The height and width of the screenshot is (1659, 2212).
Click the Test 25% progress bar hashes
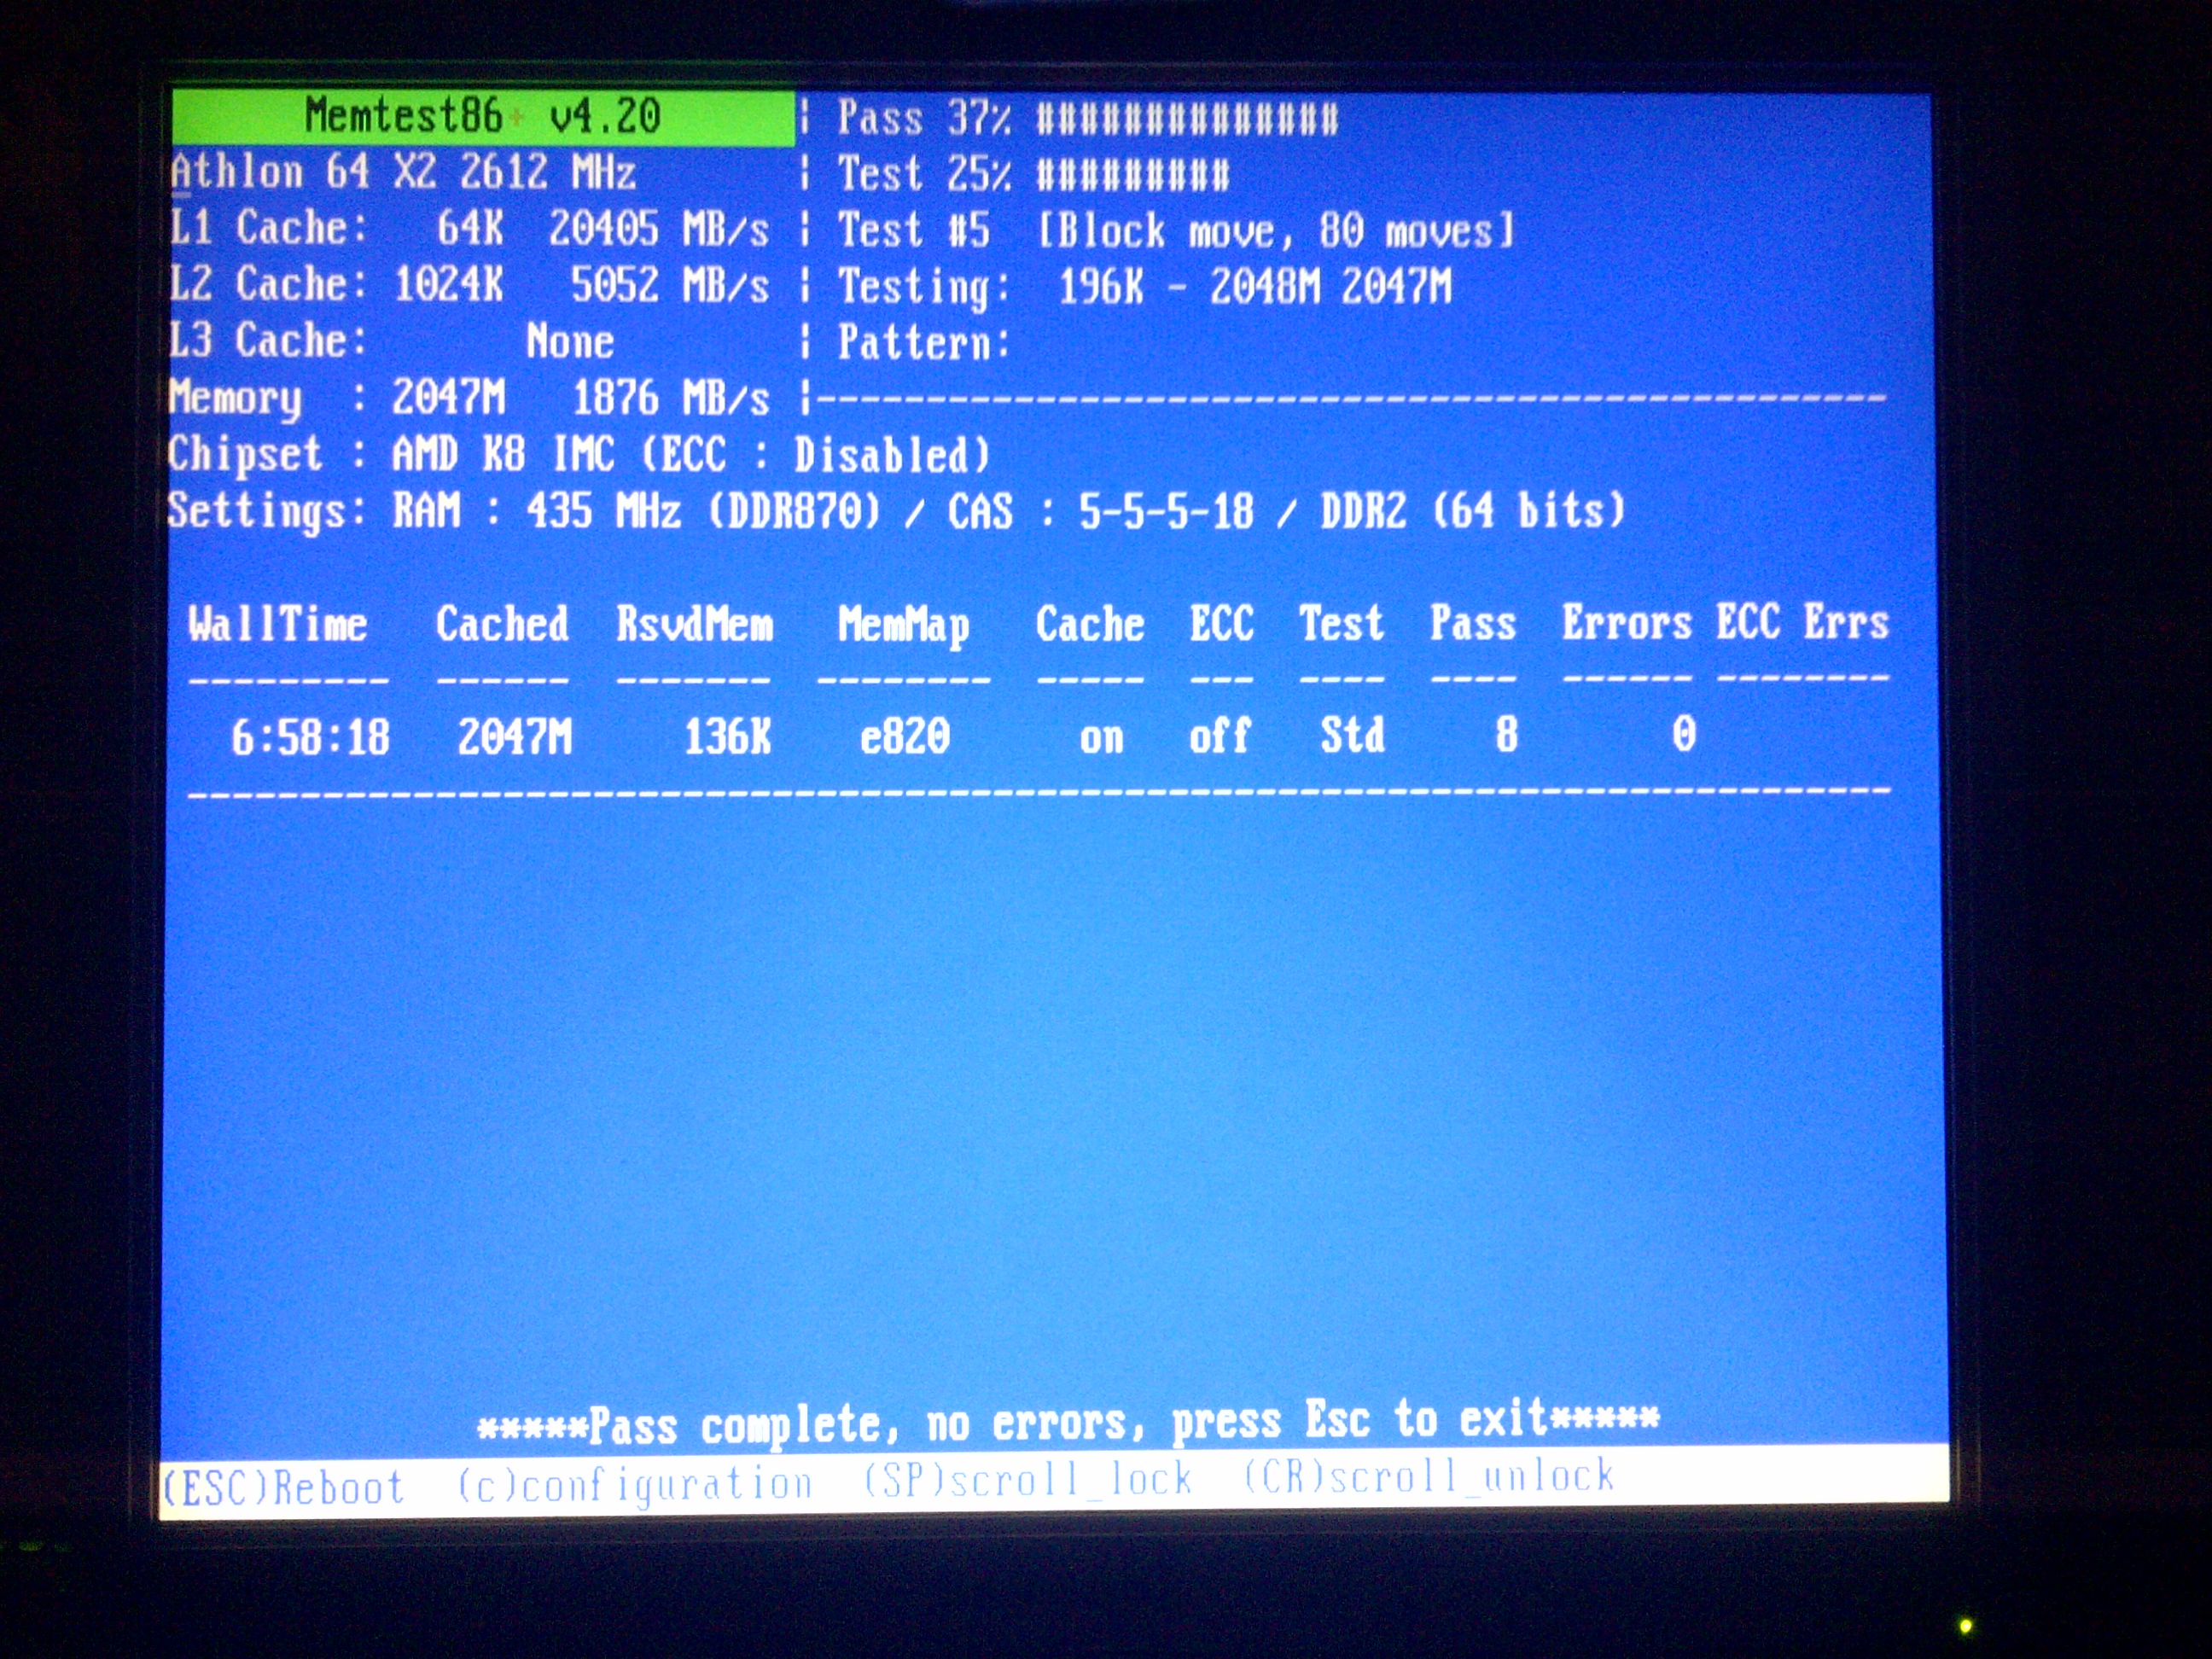pos(1133,176)
